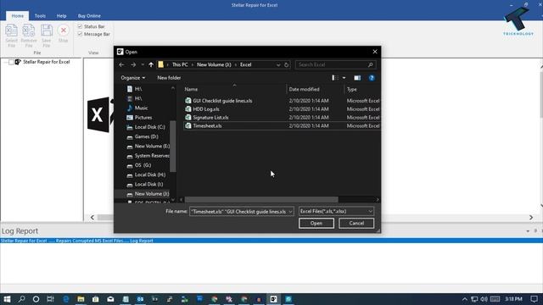This screenshot has width=543, height=305.
Task: Click New Volume (J:) in address path
Action: pyautogui.click(x=214, y=64)
